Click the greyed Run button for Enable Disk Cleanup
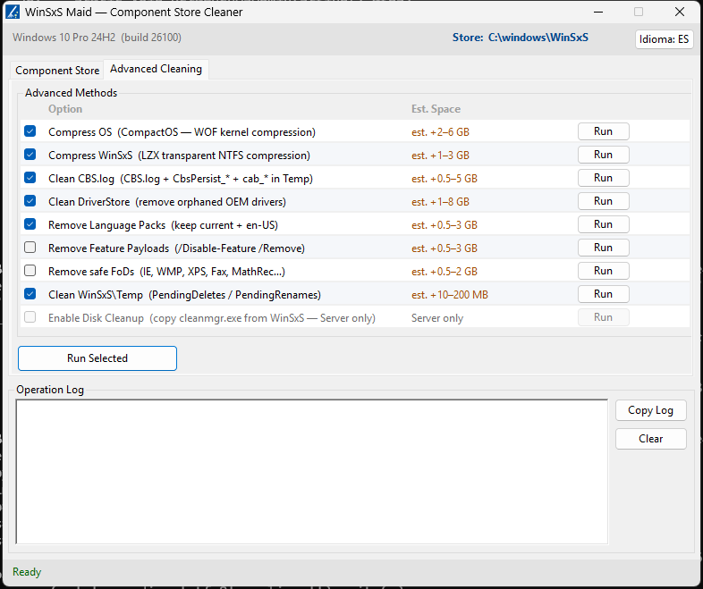703x589 pixels. click(x=604, y=317)
